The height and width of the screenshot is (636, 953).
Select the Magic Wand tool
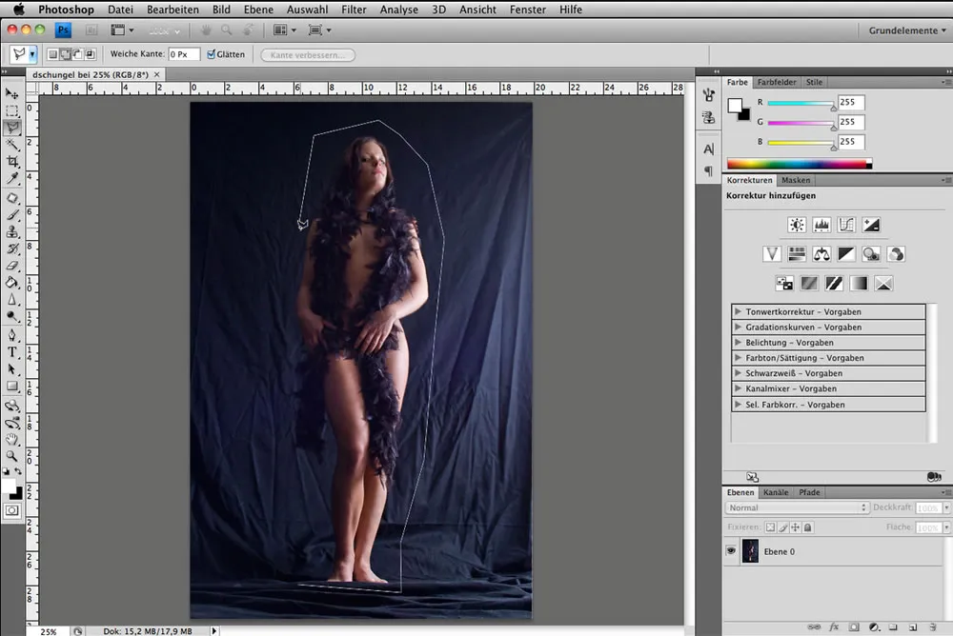coord(12,145)
